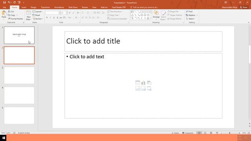Switch to the Transitions tab

[45, 7]
